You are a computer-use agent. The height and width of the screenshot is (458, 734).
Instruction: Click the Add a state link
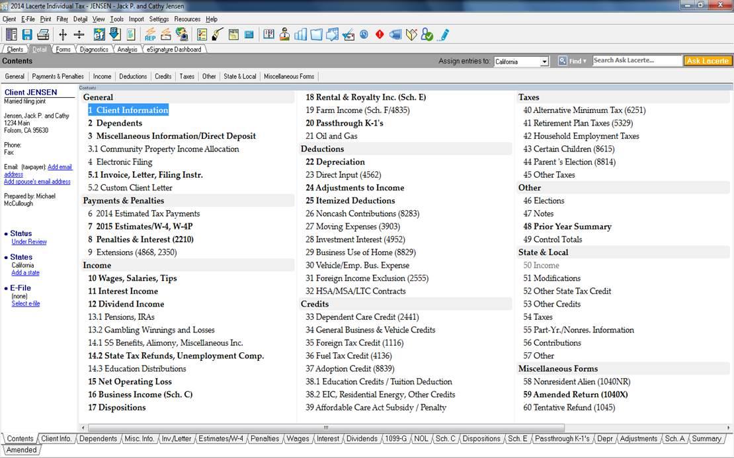click(x=25, y=273)
